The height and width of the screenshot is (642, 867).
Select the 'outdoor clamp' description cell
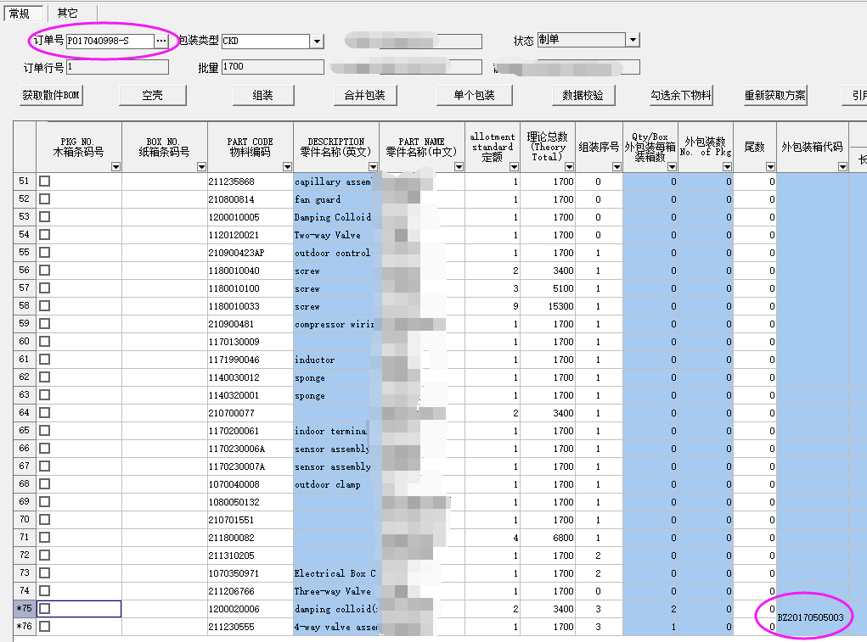(x=336, y=484)
